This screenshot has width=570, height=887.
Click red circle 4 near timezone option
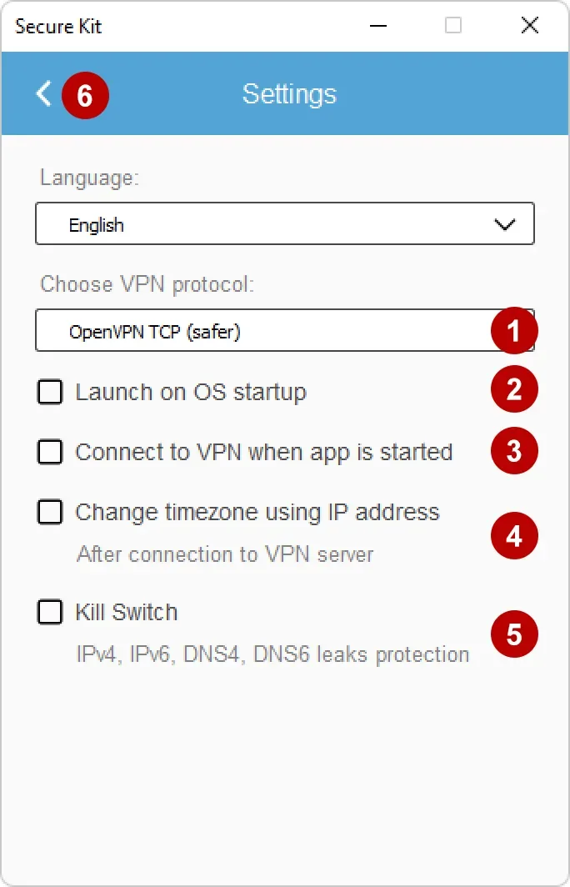click(x=514, y=534)
